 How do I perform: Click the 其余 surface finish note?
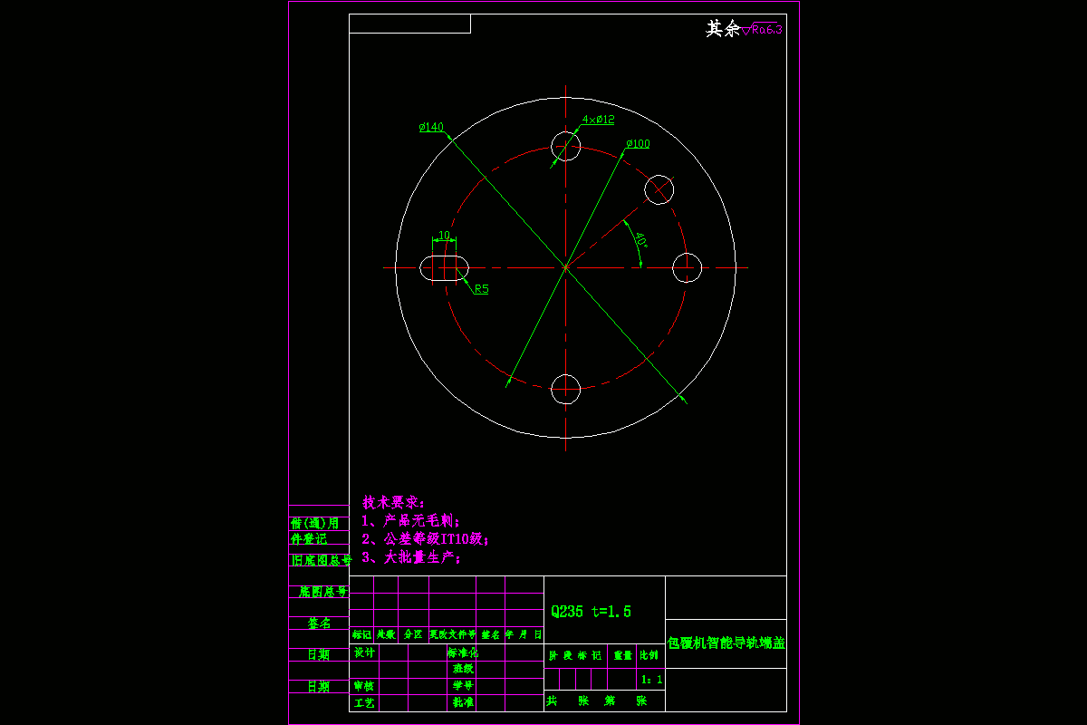click(723, 29)
